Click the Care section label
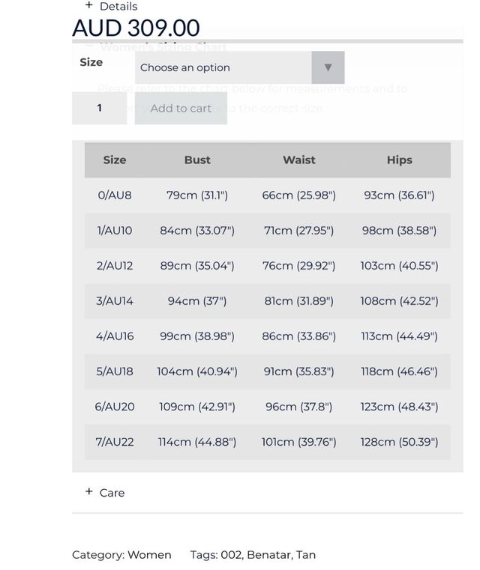Image resolution: width=480 pixels, height=570 pixels. (112, 493)
